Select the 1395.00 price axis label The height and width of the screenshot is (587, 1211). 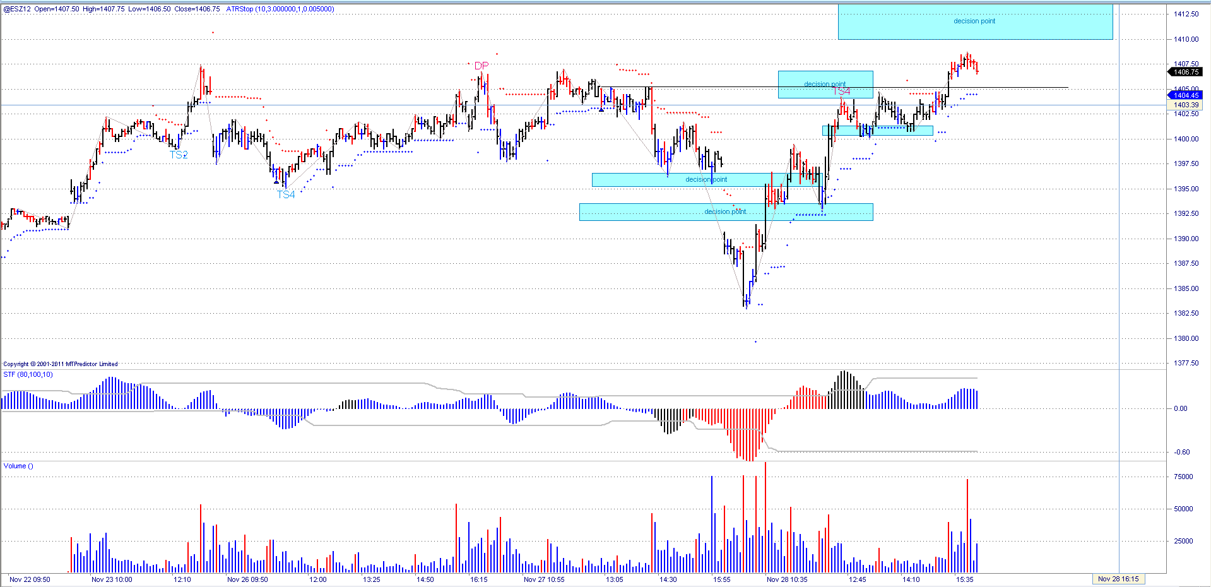[x=1186, y=189]
